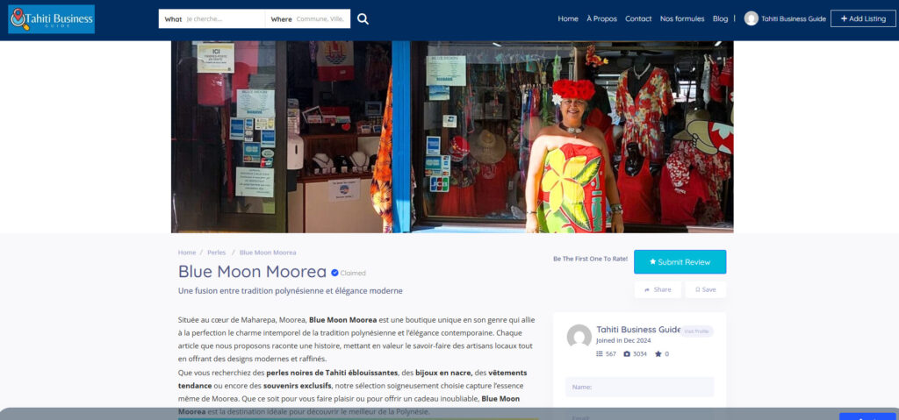Screen dimensions: 899x420
Task: Click the Tahiti Business Guide logo
Action: click(x=51, y=19)
